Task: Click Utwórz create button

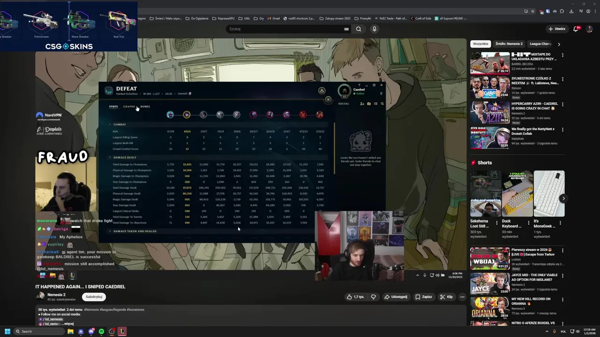Action: [x=557, y=29]
